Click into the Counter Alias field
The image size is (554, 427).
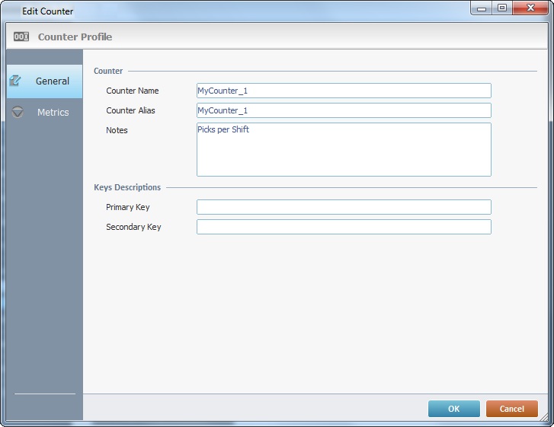coord(344,110)
